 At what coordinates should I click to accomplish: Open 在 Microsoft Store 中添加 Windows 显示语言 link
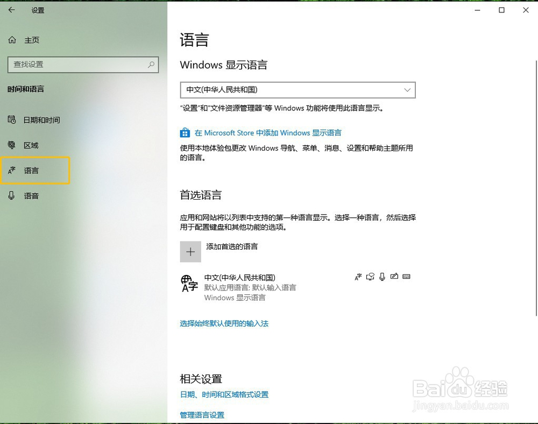click(x=268, y=133)
